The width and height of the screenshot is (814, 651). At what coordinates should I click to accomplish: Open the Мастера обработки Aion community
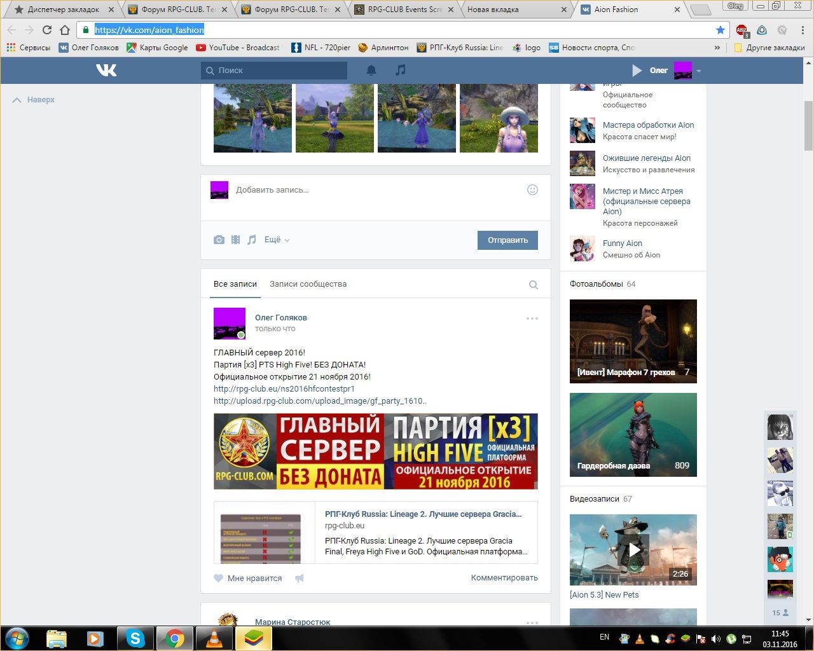(648, 125)
